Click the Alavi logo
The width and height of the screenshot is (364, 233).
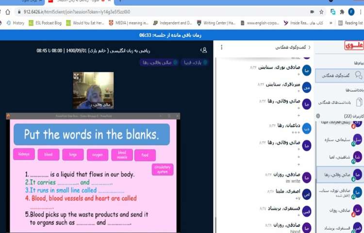tap(354, 46)
